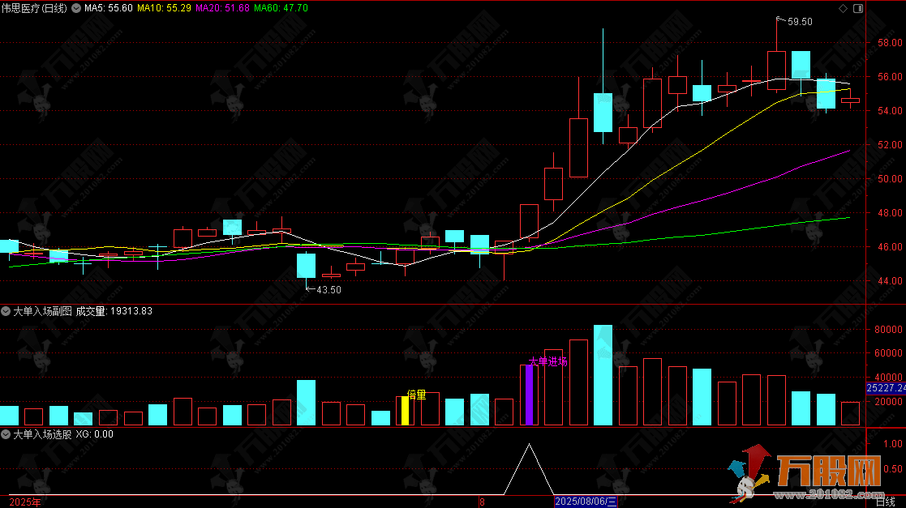Click the 59.50 high price marker
The image size is (906, 508).
pyautogui.click(x=799, y=22)
